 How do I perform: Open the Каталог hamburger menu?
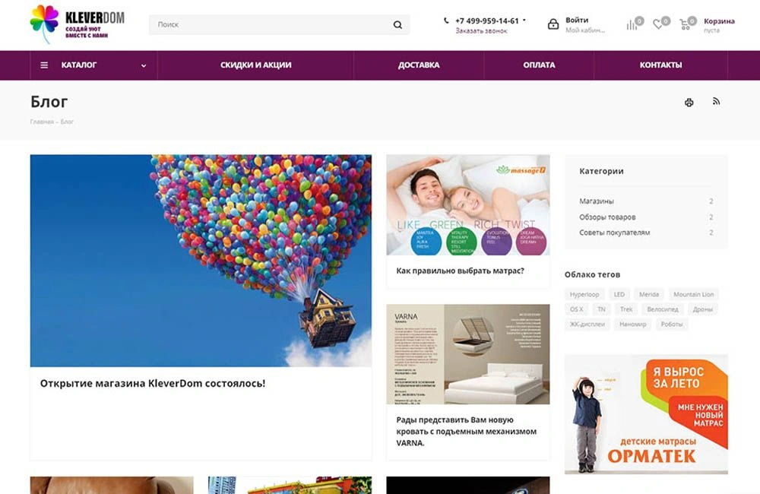coord(44,65)
